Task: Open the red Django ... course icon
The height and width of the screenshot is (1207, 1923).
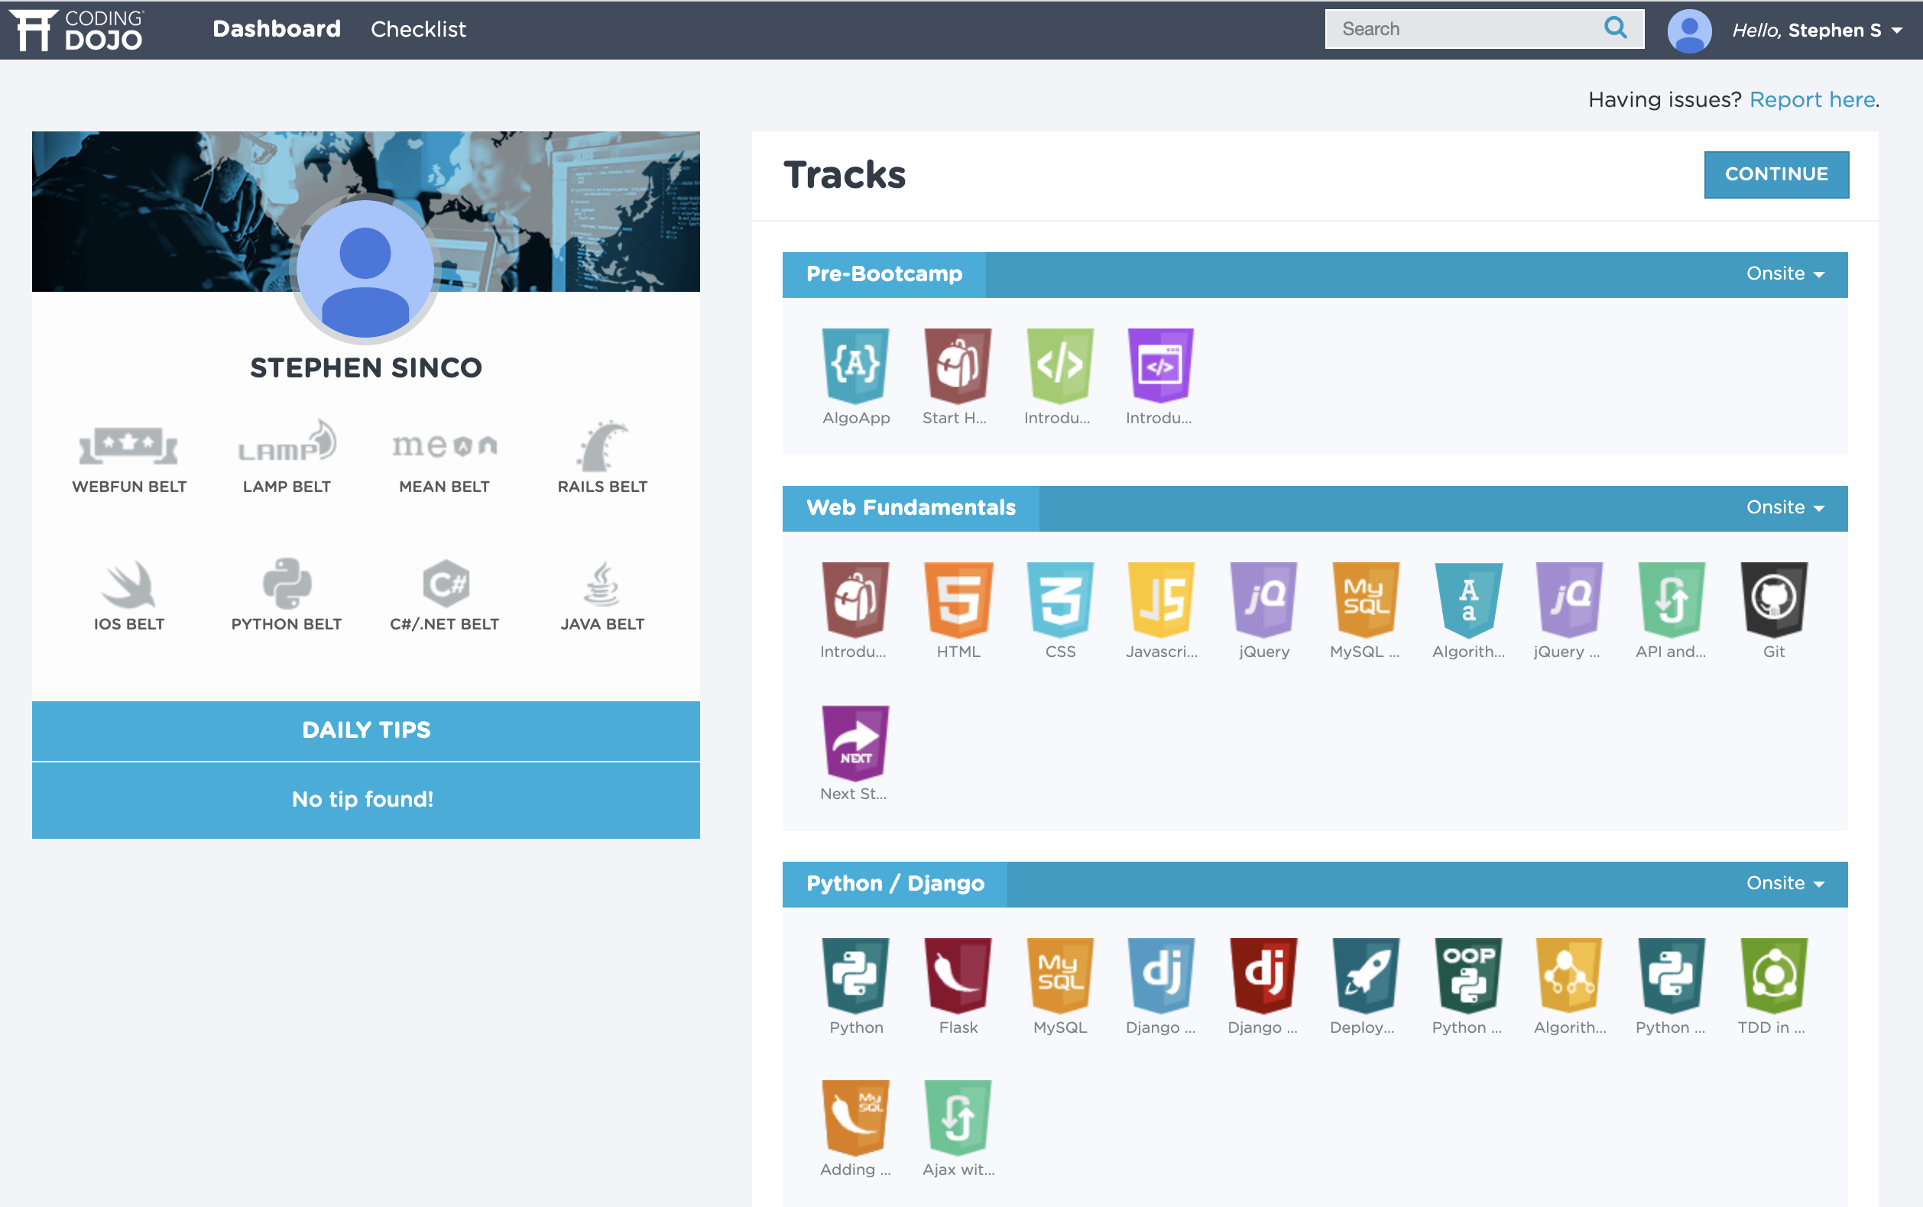Action: click(1263, 976)
